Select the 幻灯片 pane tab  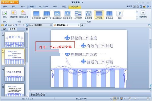coord(12,29)
